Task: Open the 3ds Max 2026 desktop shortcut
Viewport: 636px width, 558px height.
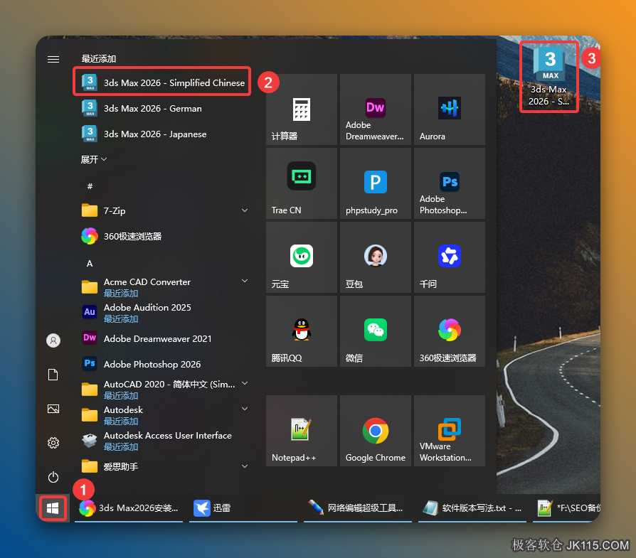Action: pos(550,77)
